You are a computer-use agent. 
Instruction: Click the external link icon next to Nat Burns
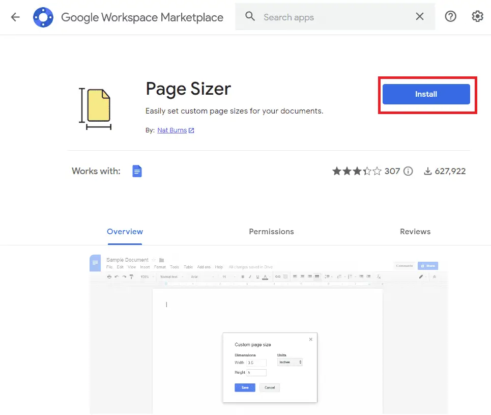pyautogui.click(x=191, y=130)
